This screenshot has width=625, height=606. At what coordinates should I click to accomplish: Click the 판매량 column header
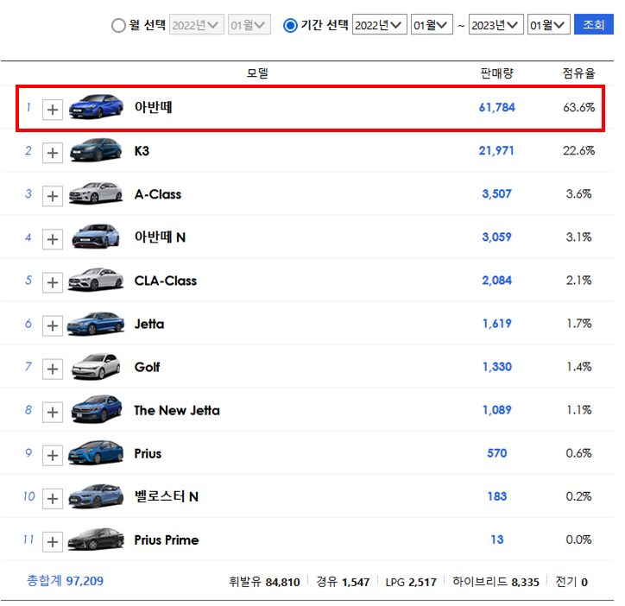pyautogui.click(x=496, y=73)
